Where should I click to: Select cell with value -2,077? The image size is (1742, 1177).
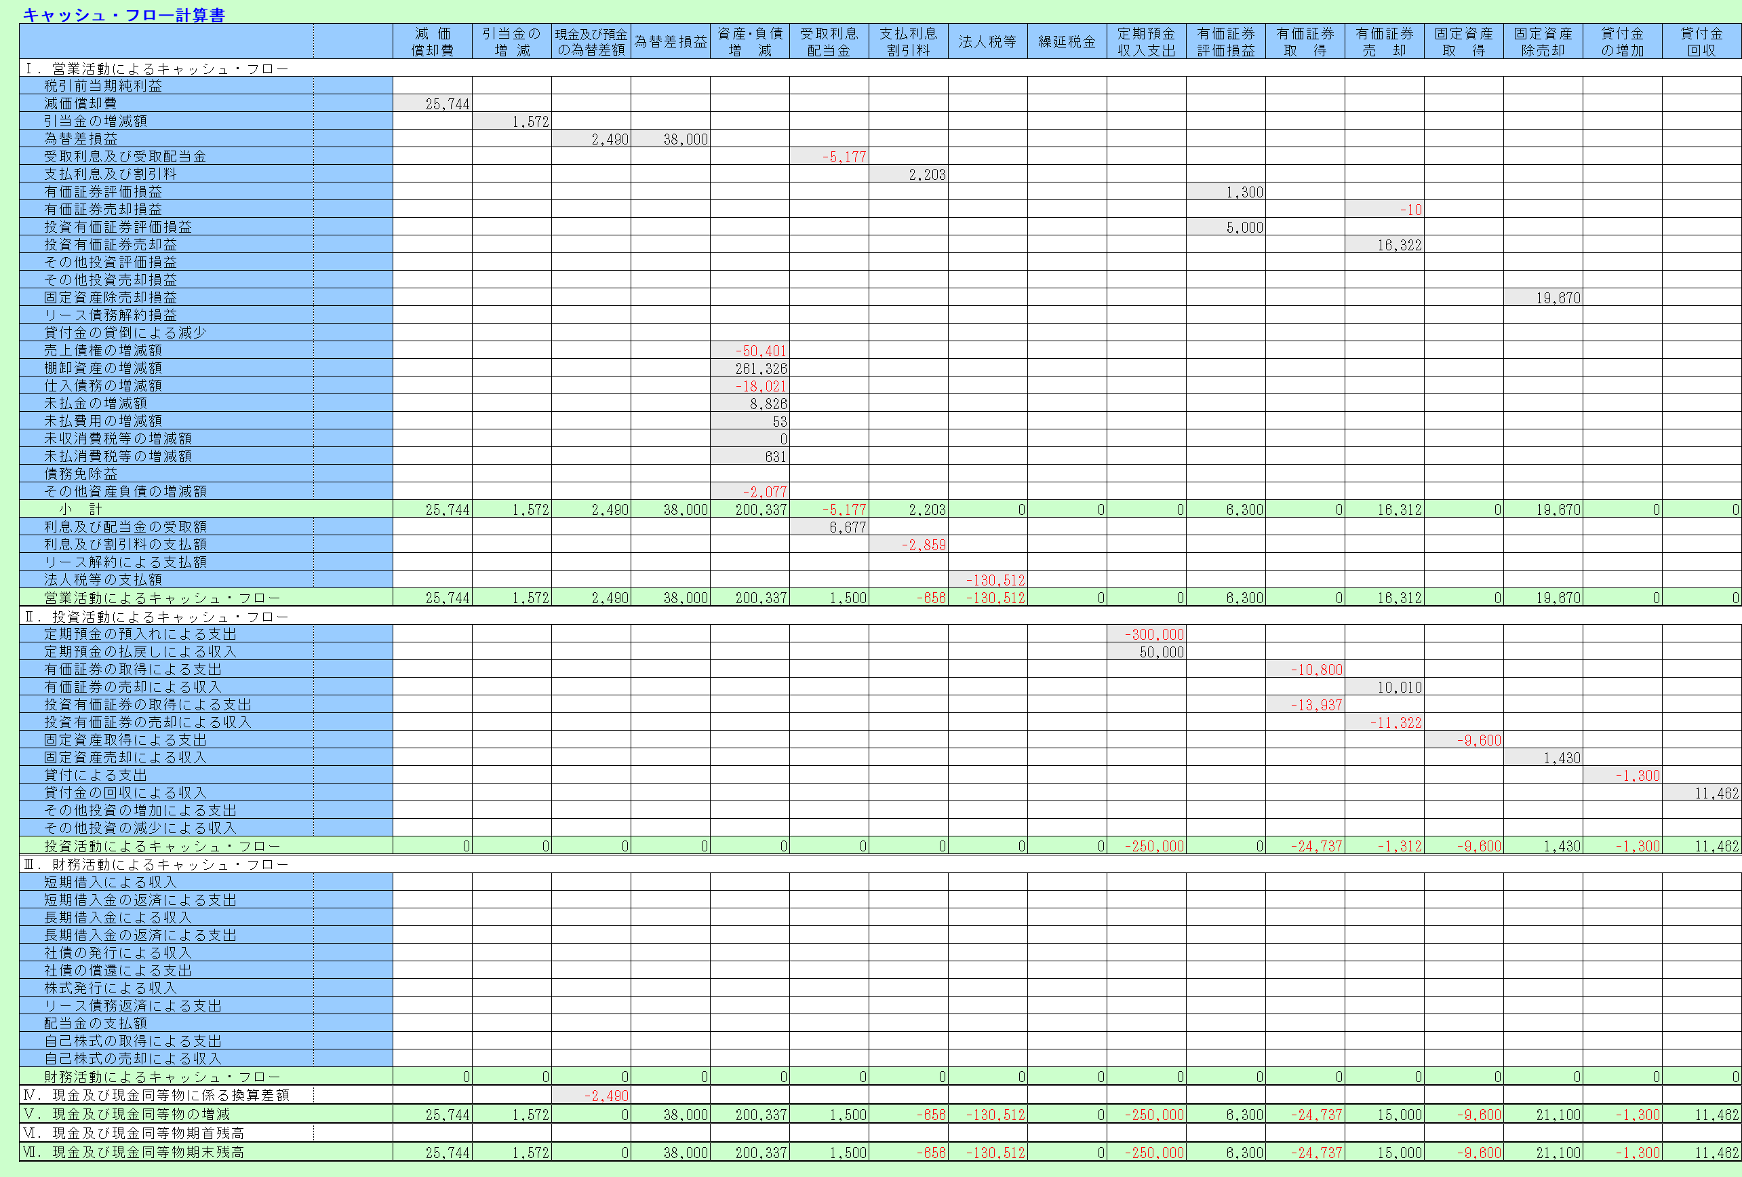(751, 492)
